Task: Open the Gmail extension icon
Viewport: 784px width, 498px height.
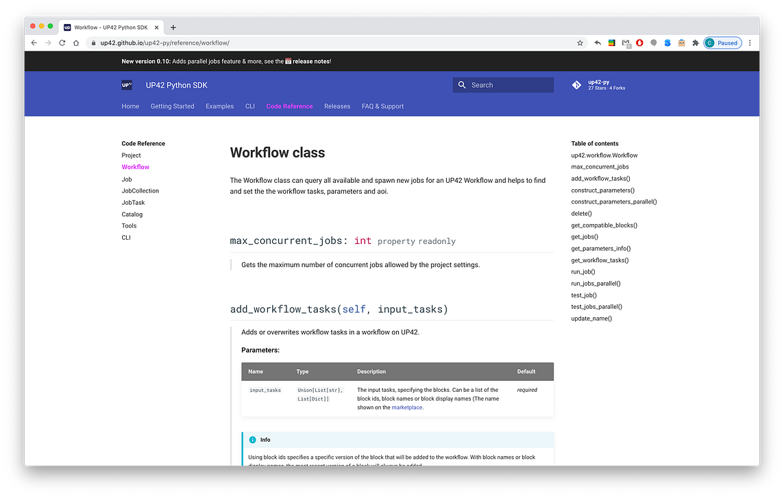Action: tap(626, 42)
